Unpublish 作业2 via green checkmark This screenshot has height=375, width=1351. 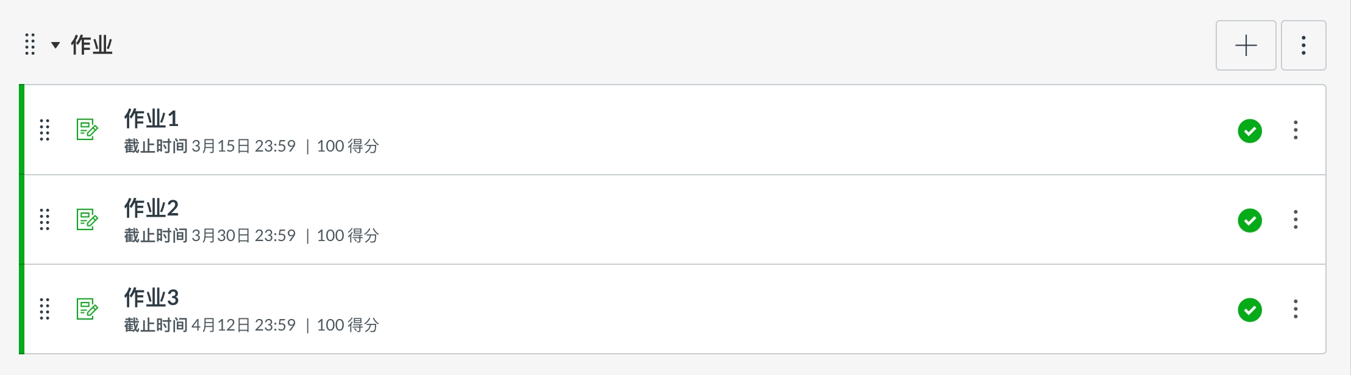[x=1250, y=220]
